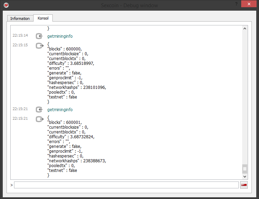Click the > prompt symbol
Image resolution: width=259 pixels, height=199 pixels.
12,185
